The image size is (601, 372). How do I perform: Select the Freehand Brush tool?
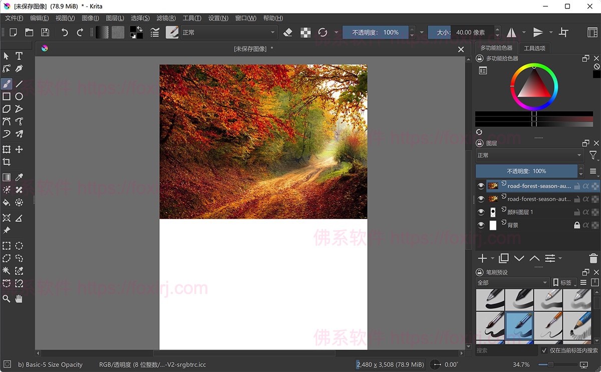tap(7, 83)
